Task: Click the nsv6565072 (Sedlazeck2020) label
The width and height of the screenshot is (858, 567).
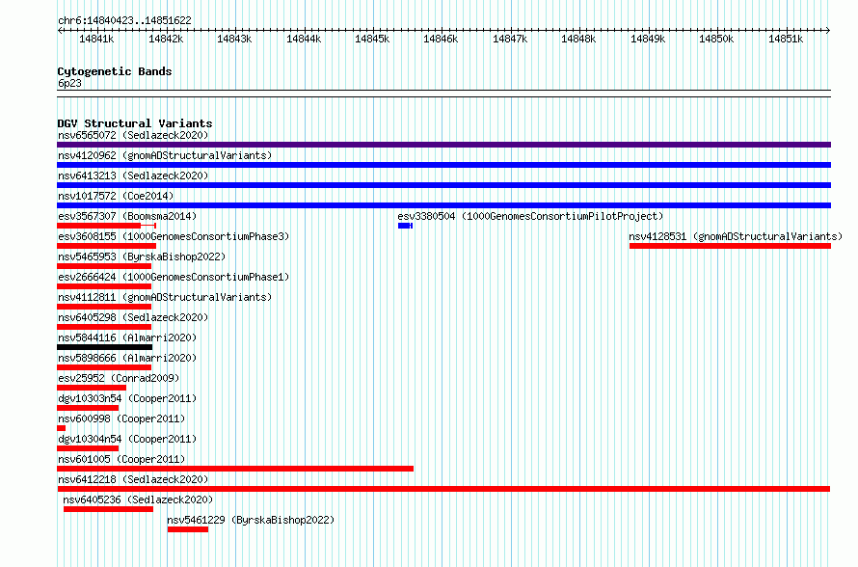Action: tap(133, 135)
